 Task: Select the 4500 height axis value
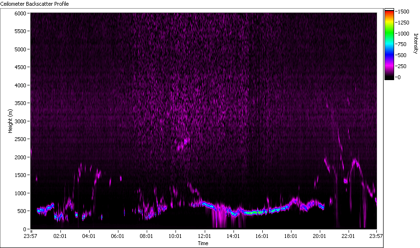(20, 67)
